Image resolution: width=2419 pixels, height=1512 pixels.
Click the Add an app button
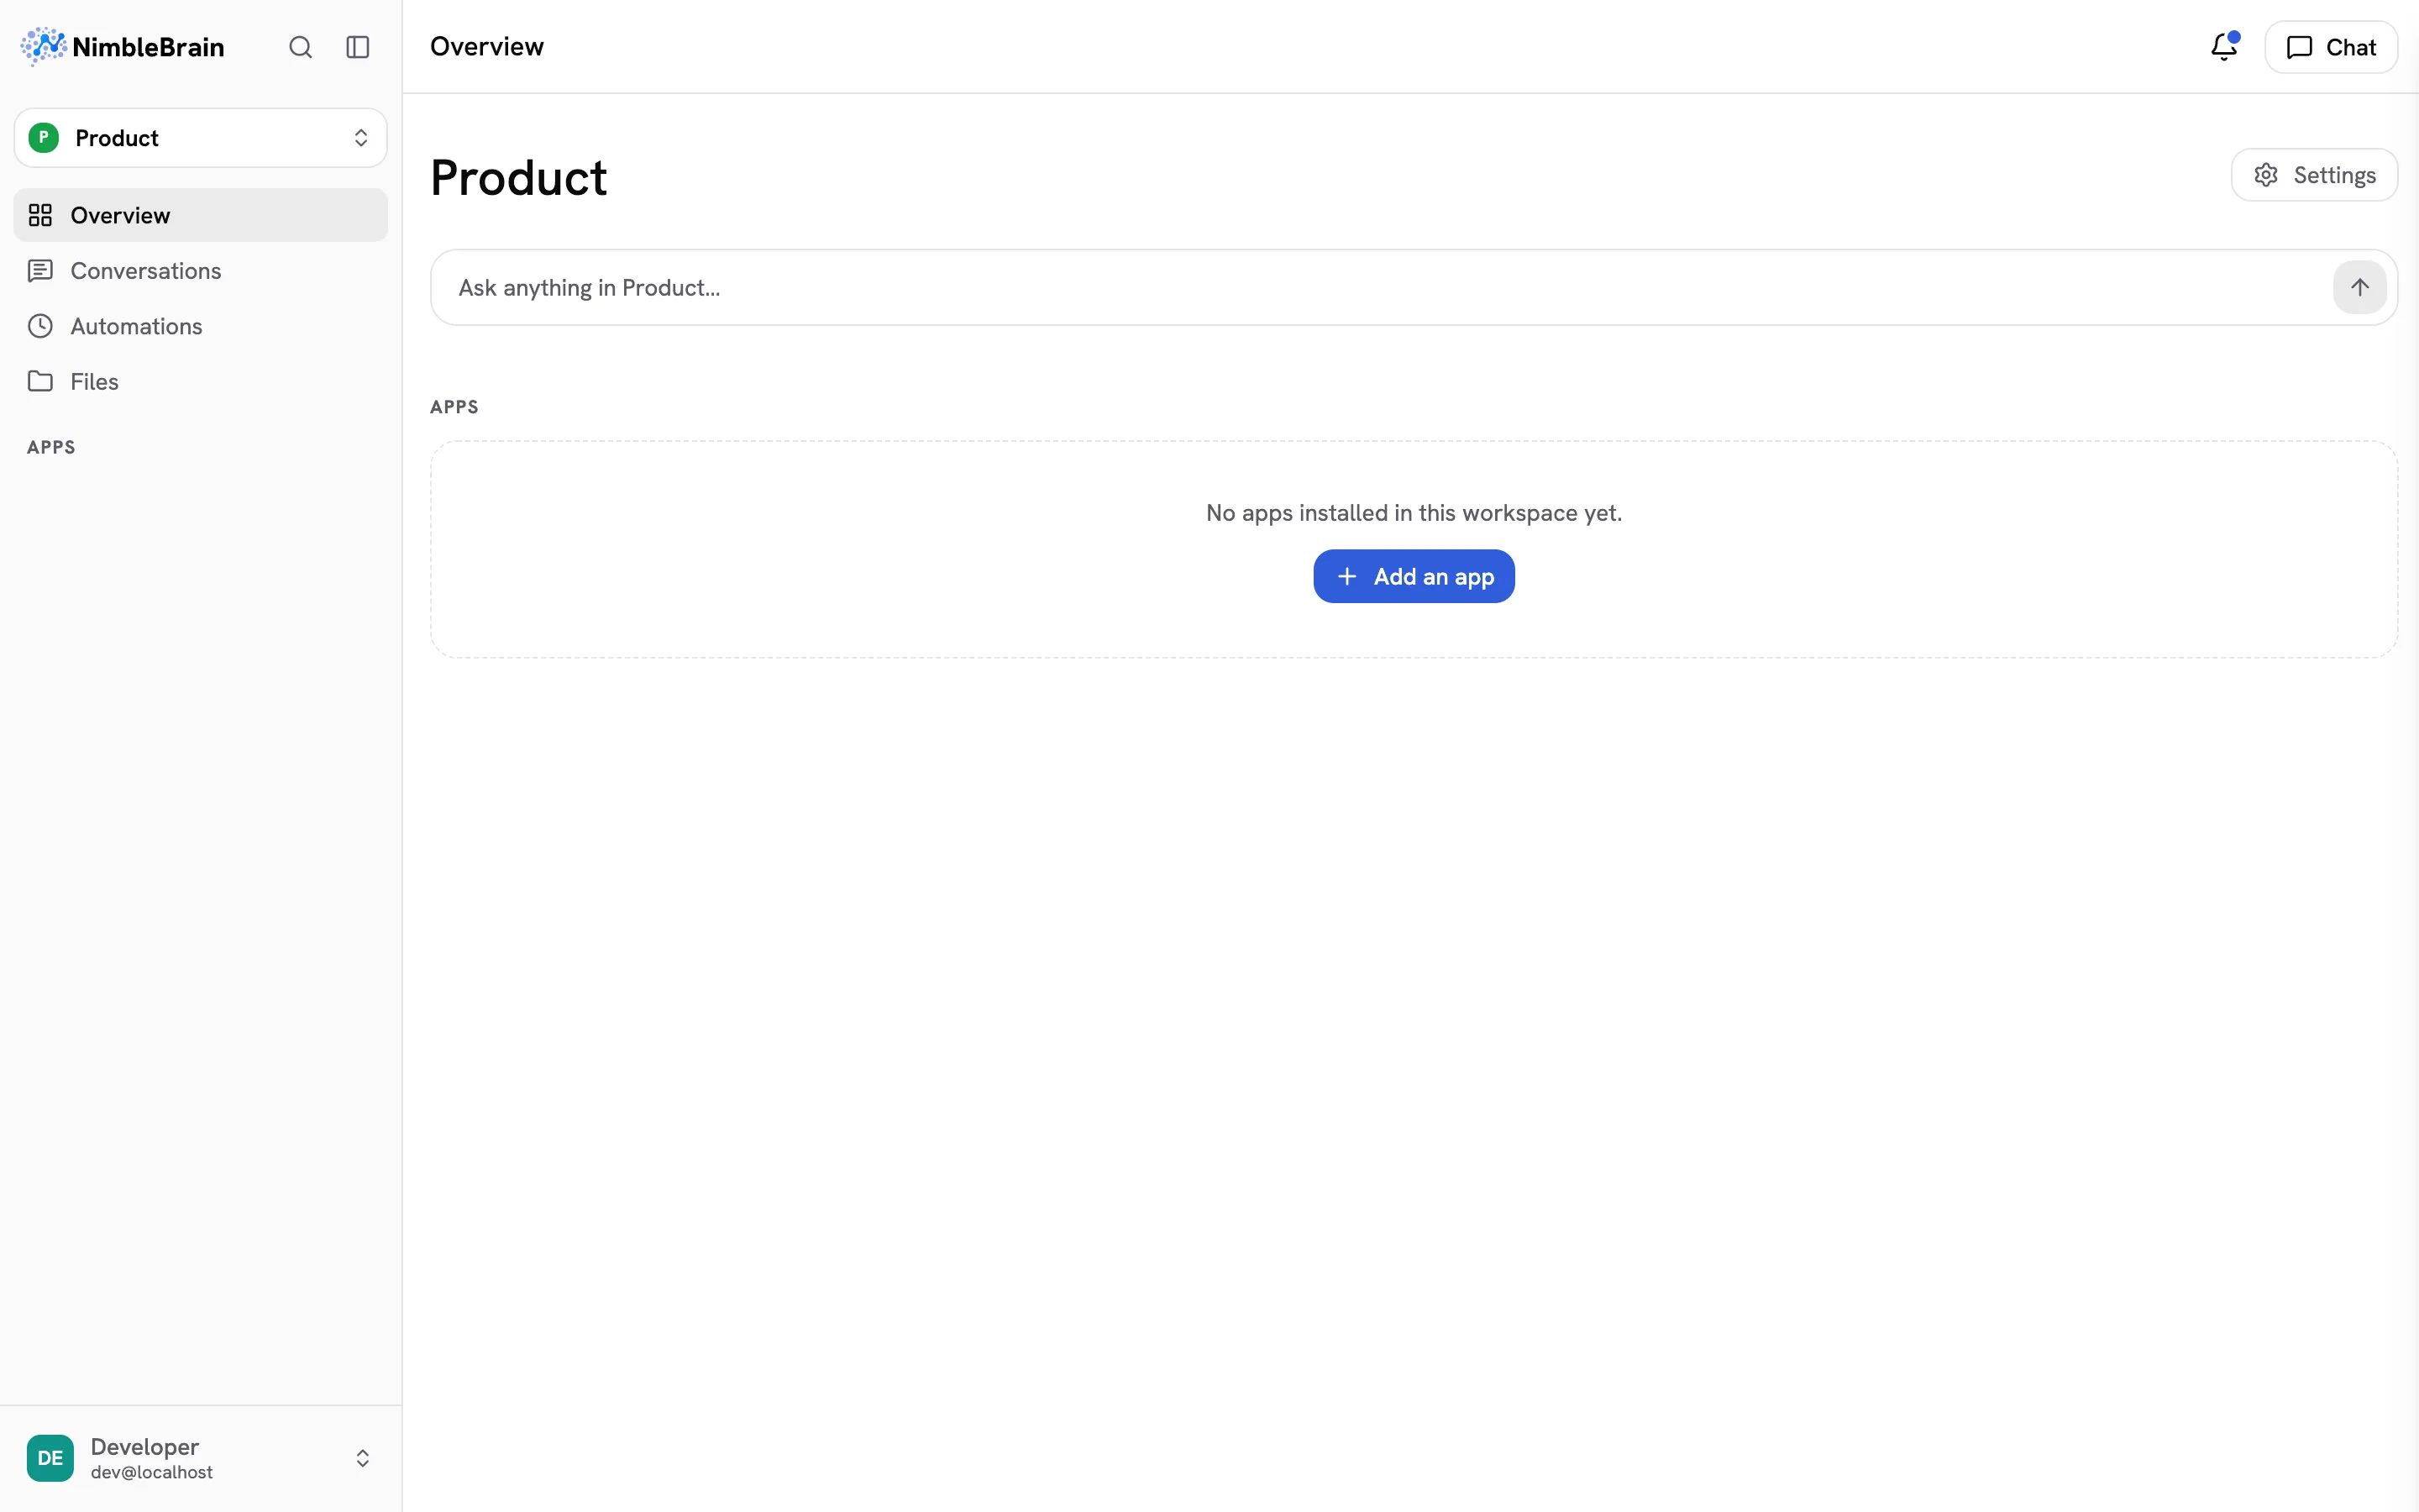tap(1414, 576)
